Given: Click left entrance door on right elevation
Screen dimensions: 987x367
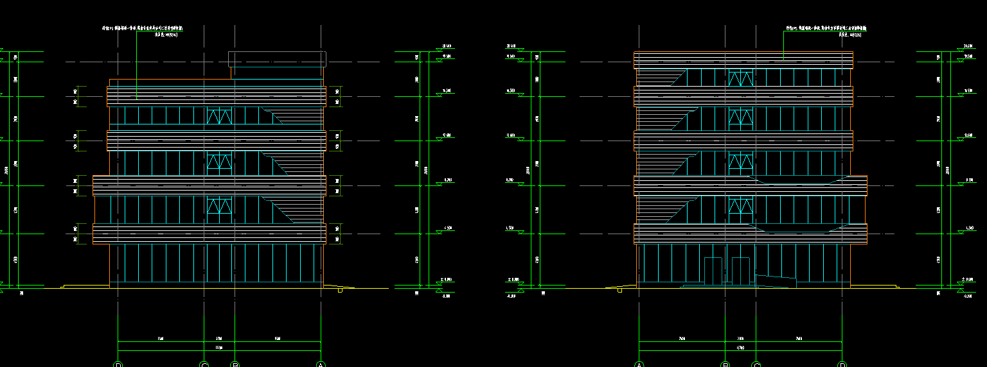Looking at the screenshot, I should pos(713,269).
